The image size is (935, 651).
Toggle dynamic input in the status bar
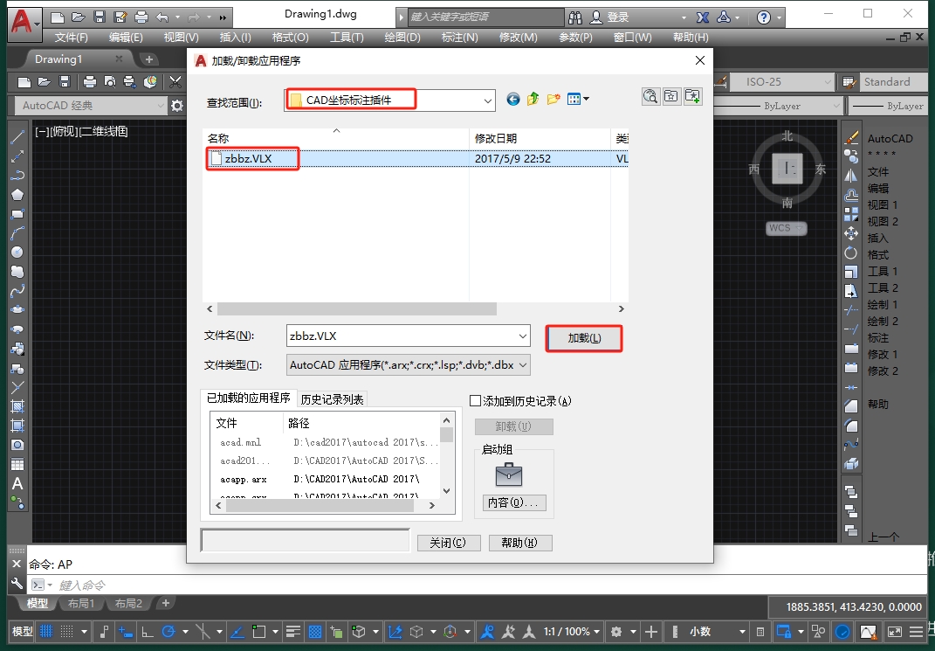click(126, 631)
